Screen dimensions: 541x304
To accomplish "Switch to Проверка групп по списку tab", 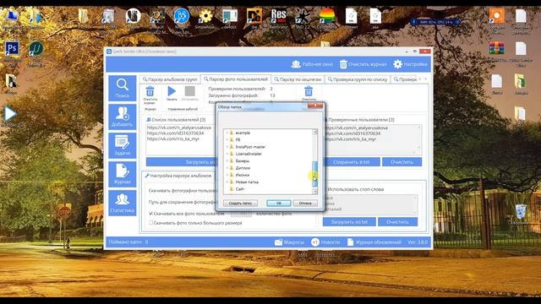I will [x=358, y=79].
